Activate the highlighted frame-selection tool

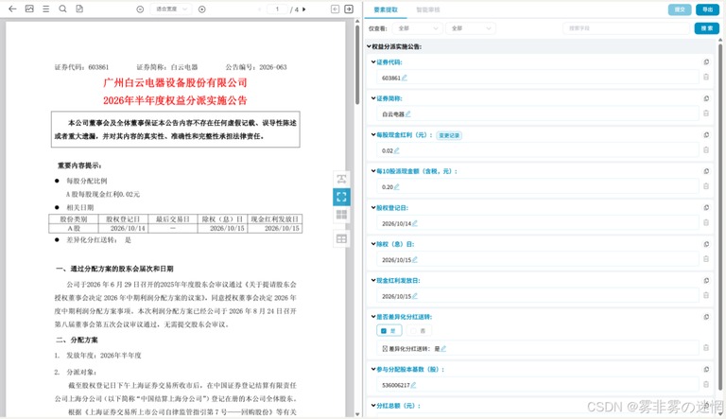pyautogui.click(x=341, y=197)
